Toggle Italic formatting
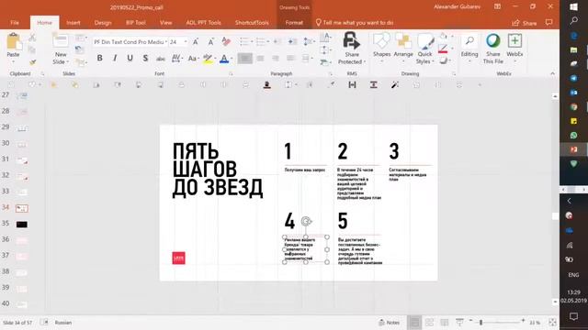The width and height of the screenshot is (588, 330). pyautogui.click(x=115, y=58)
